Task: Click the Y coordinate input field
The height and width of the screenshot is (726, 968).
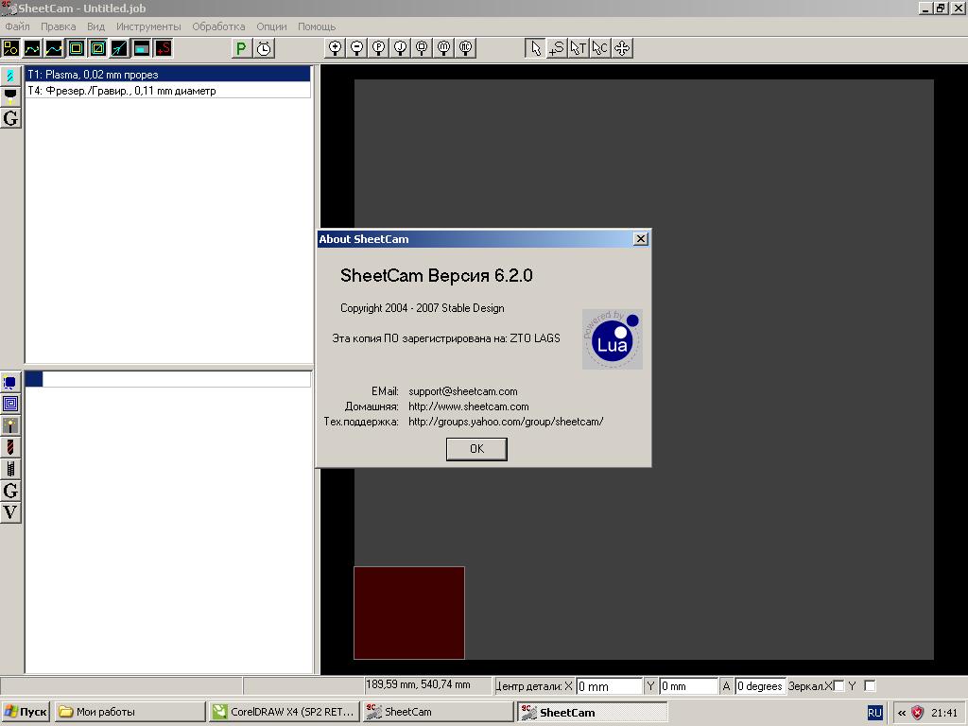Action: (688, 686)
